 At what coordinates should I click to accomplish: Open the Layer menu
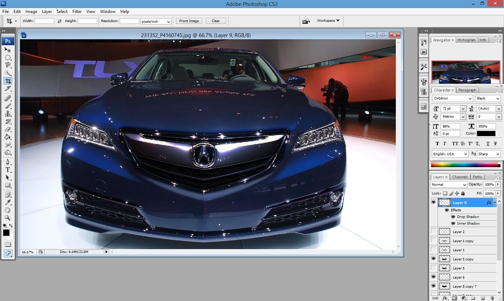coord(47,12)
